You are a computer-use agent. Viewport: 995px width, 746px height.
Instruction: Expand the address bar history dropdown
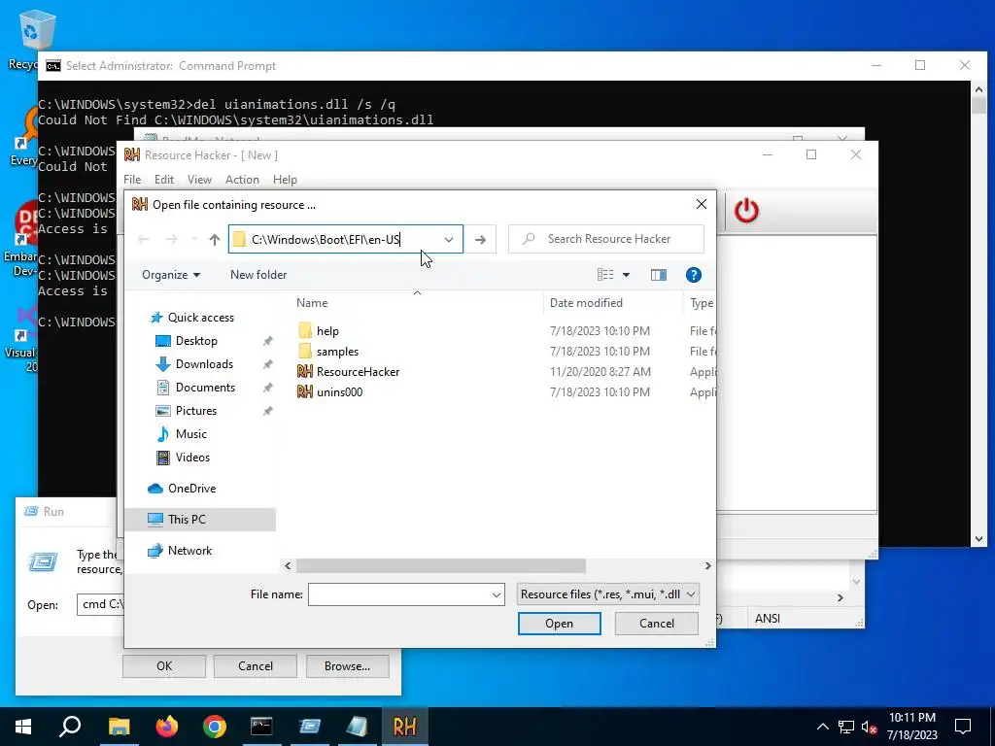(449, 239)
